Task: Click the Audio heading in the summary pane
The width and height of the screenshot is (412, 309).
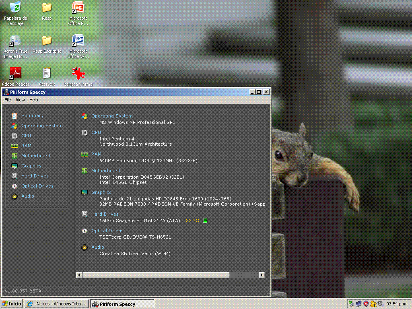Action: click(x=98, y=247)
